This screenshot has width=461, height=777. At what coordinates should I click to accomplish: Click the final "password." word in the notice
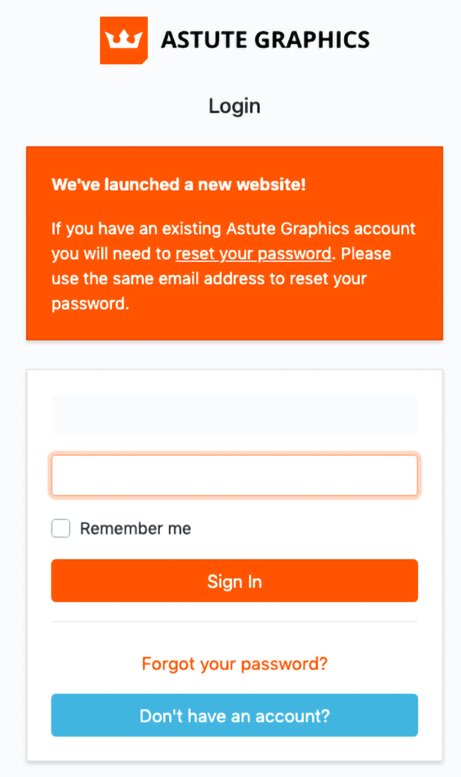[90, 304]
